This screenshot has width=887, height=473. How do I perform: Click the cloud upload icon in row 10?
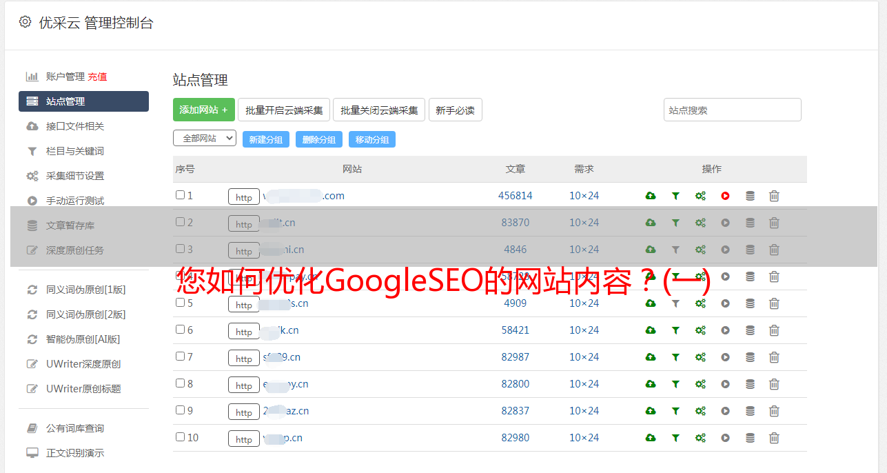(651, 438)
